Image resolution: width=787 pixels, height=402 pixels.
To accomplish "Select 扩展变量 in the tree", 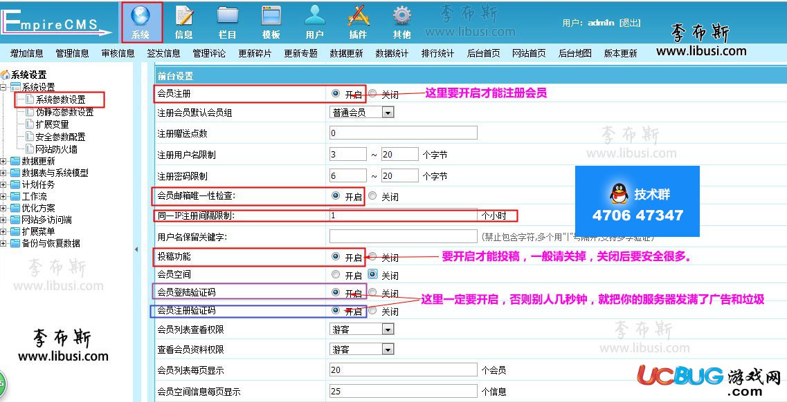I will point(52,124).
